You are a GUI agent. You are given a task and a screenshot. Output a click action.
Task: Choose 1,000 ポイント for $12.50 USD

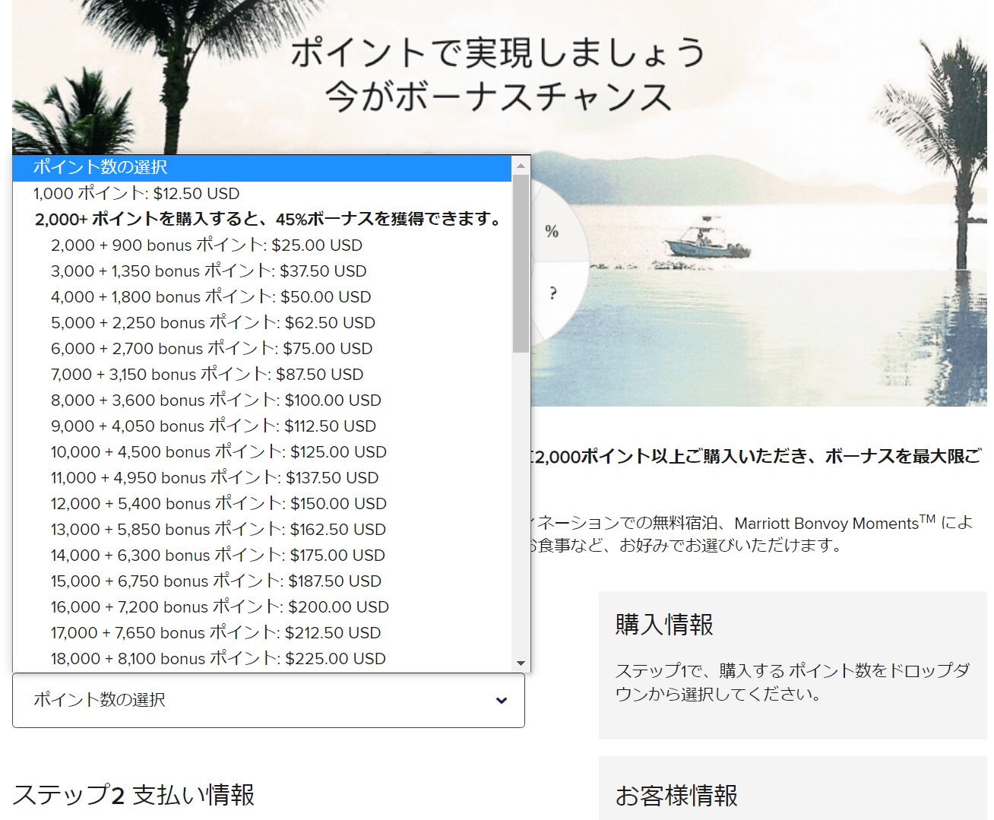(x=137, y=194)
